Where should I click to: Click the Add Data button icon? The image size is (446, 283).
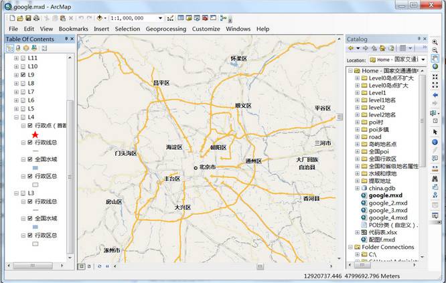click(99, 18)
